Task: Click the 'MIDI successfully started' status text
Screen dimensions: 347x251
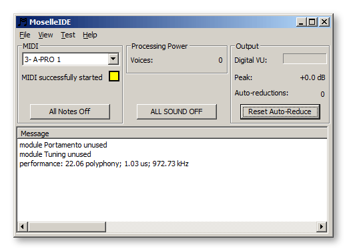Action: click(62, 77)
